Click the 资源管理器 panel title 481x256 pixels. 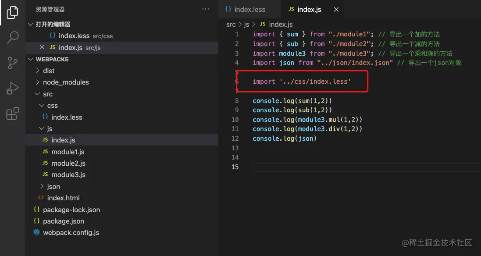[50, 10]
